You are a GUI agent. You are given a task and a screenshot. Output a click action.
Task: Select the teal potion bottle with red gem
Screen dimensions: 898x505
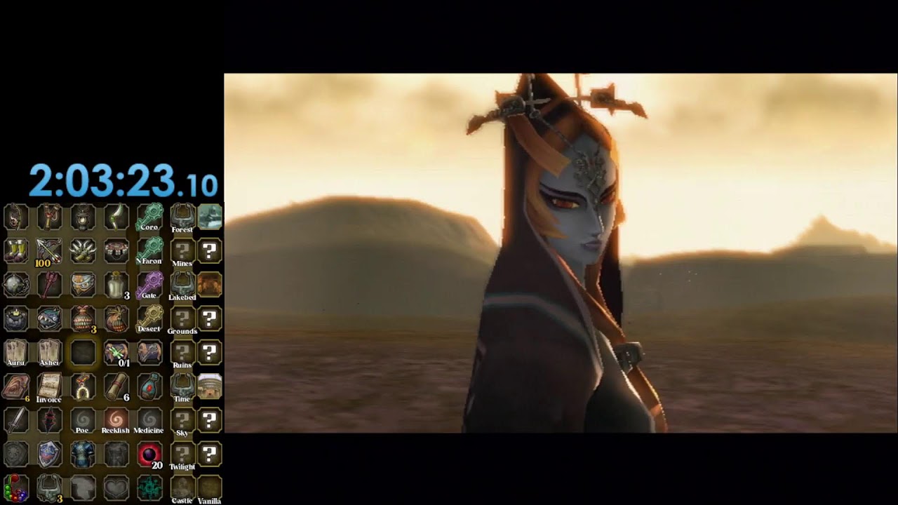click(x=149, y=386)
